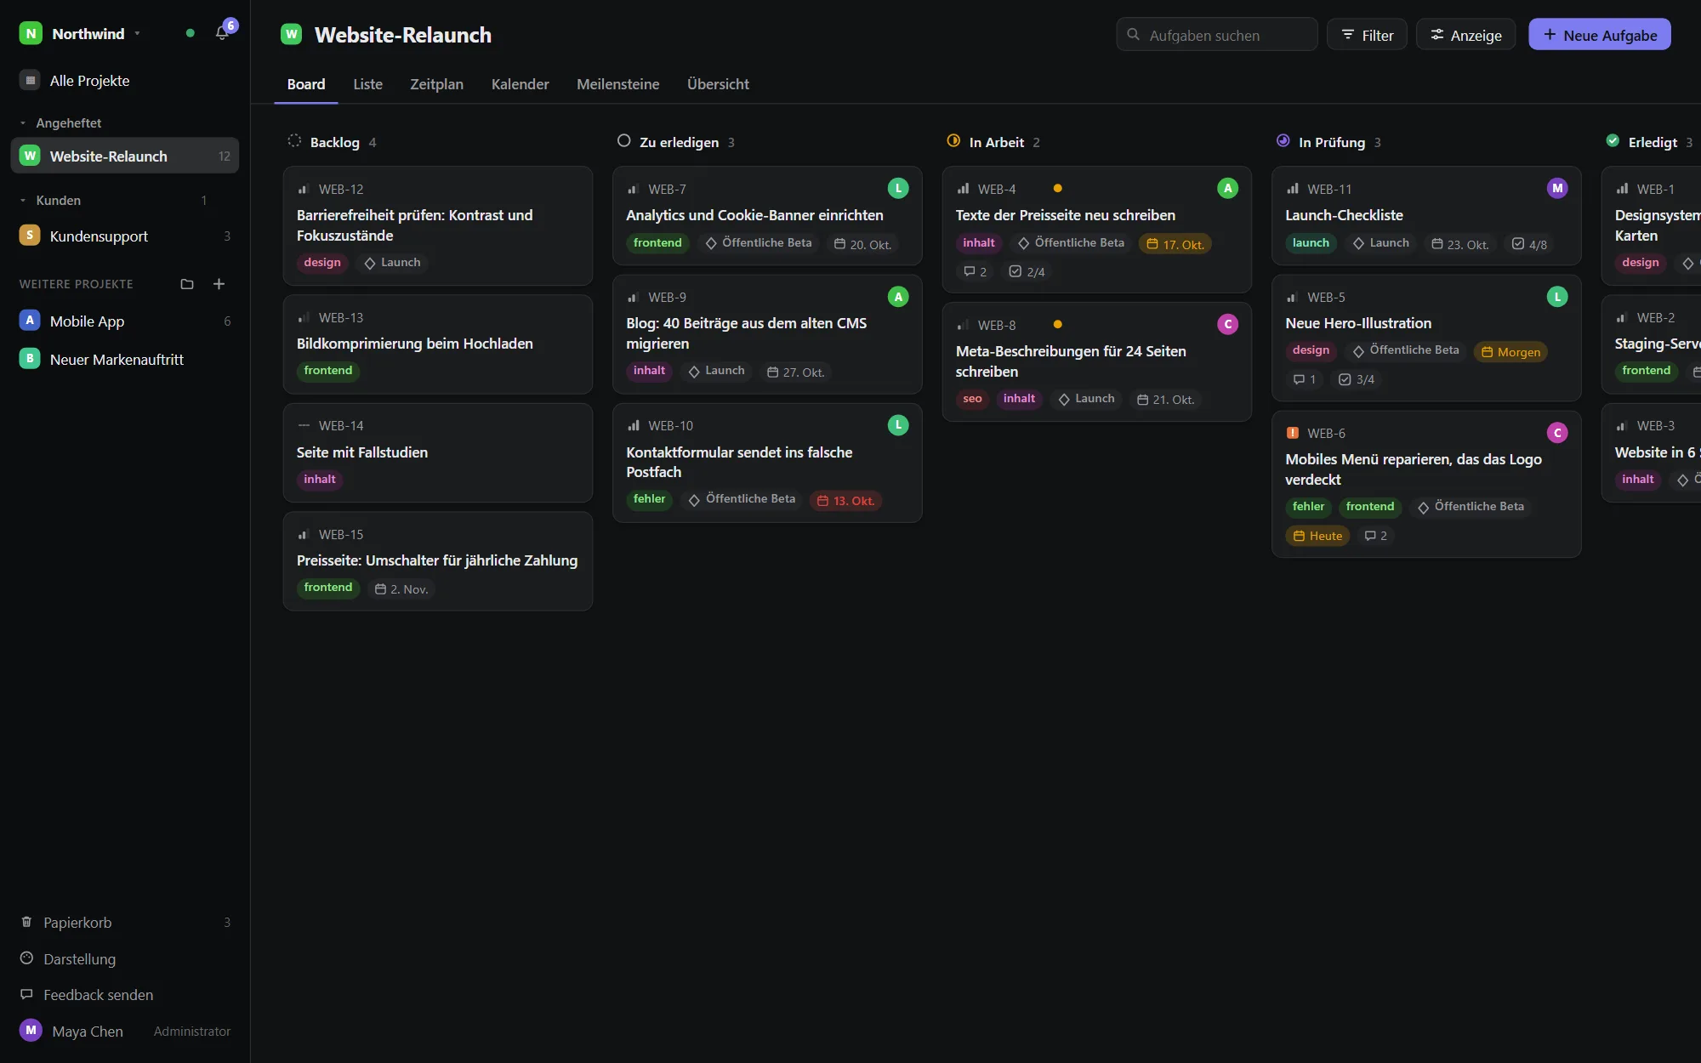1701x1063 pixels.
Task: Click the search magnifier icon
Action: [x=1133, y=35]
